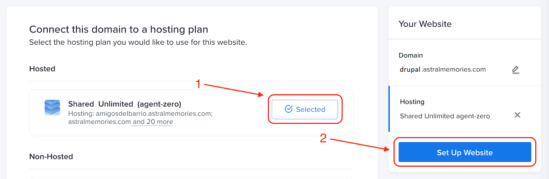This screenshot has height=179, width=549.
Task: Click the Domain label in sidebar
Action: [411, 55]
